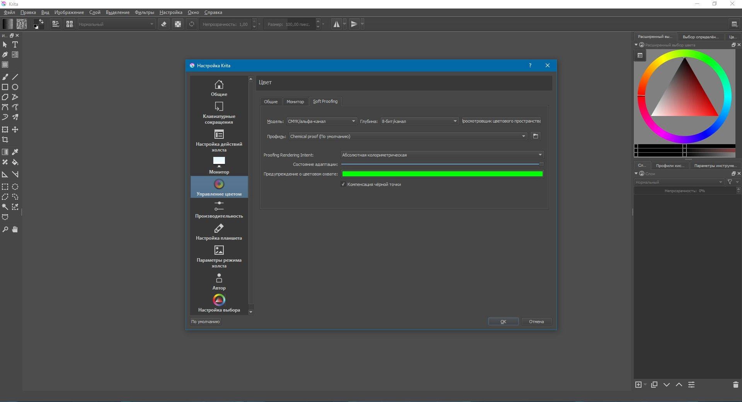
Task: Select the Gradient tool
Action: (x=5, y=152)
